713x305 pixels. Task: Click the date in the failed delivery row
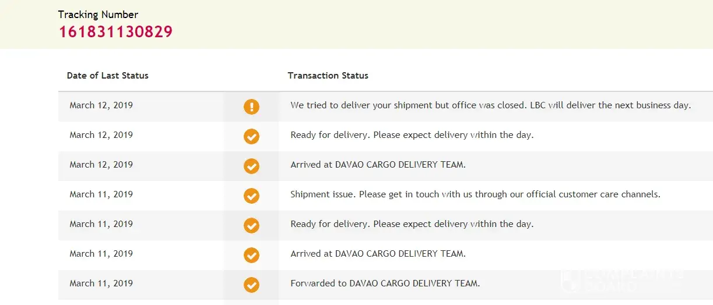click(x=101, y=105)
